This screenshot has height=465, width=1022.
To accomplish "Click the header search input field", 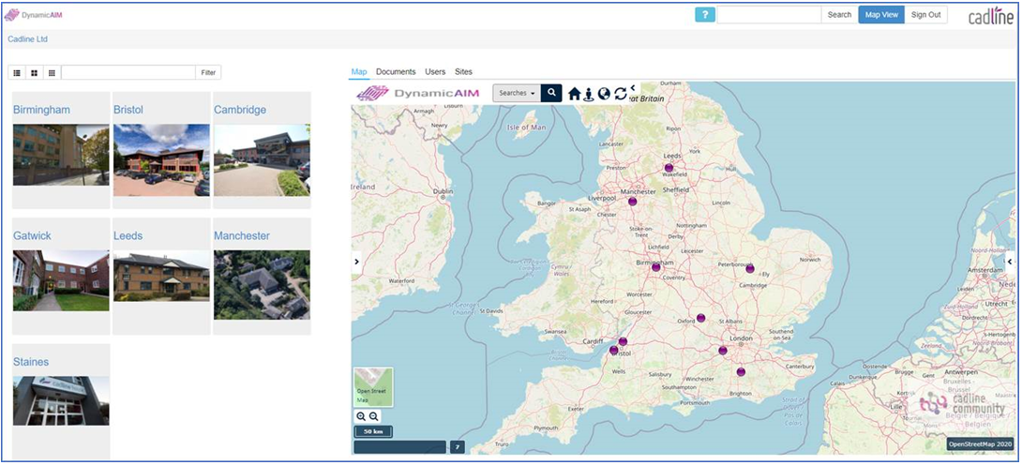I will pyautogui.click(x=769, y=14).
